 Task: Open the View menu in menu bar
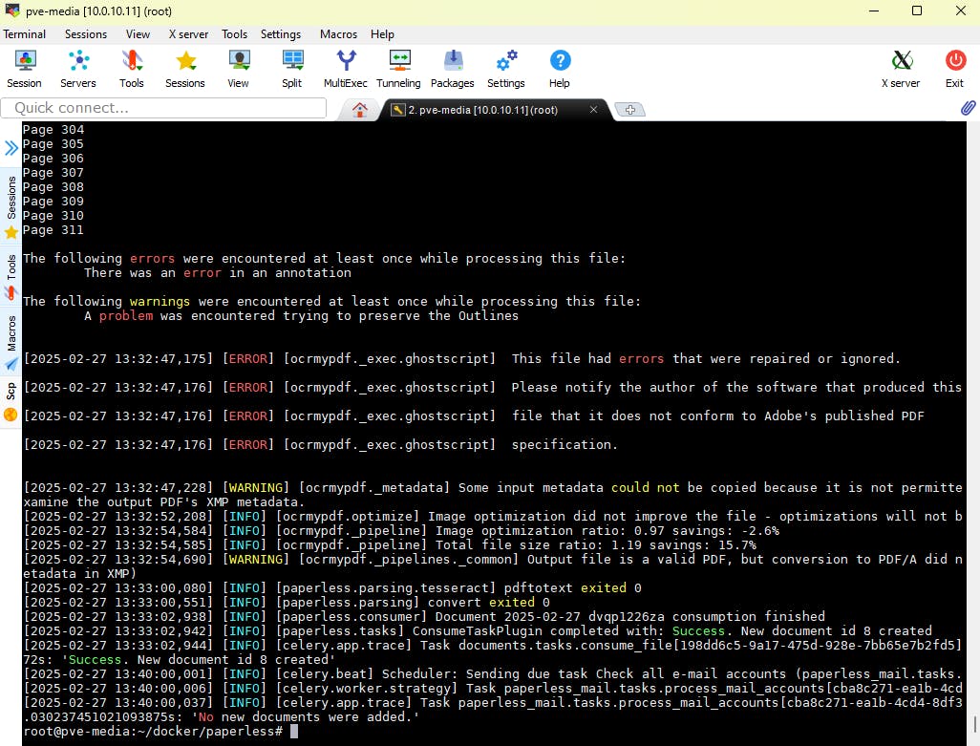tap(138, 34)
